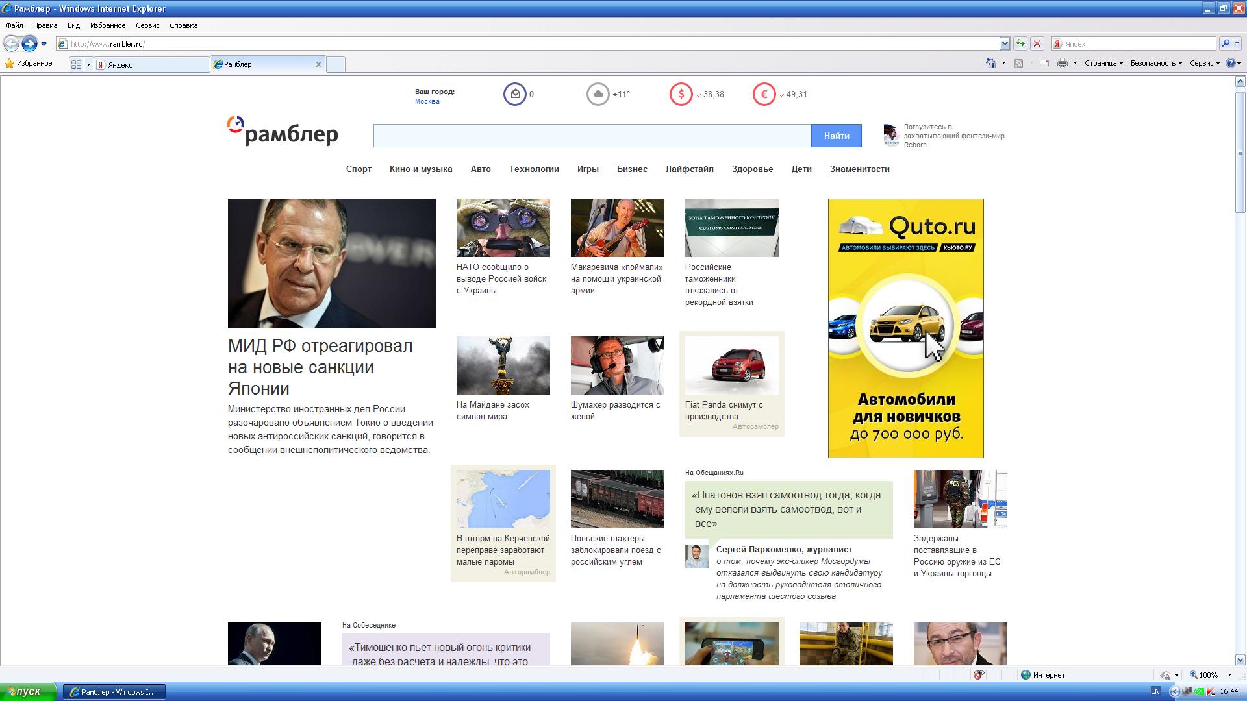1247x701 pixels.
Task: Click the Home page icon in toolbar
Action: click(990, 63)
